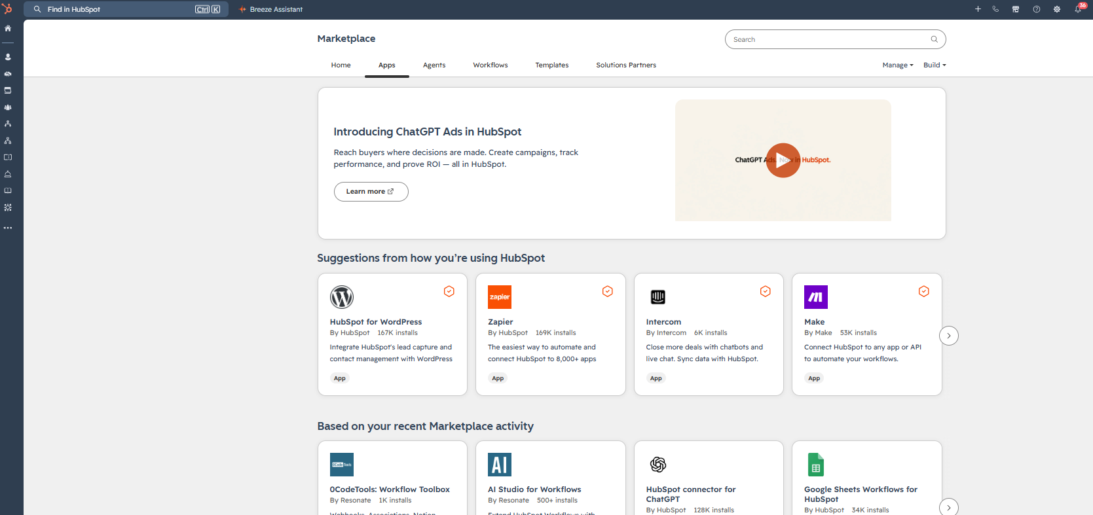Screen dimensions: 1093x515
Task: Open the three-people group sidebar icon
Action: [8, 107]
